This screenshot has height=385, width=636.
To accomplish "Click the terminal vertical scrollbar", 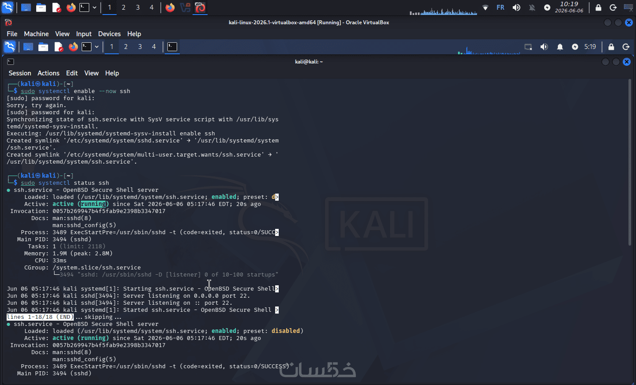I will pyautogui.click(x=630, y=162).
